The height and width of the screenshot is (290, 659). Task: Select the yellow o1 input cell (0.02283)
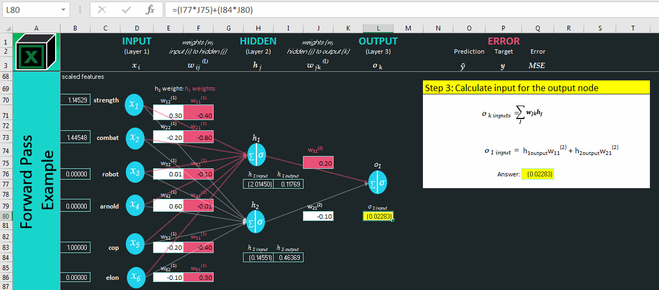click(x=378, y=216)
